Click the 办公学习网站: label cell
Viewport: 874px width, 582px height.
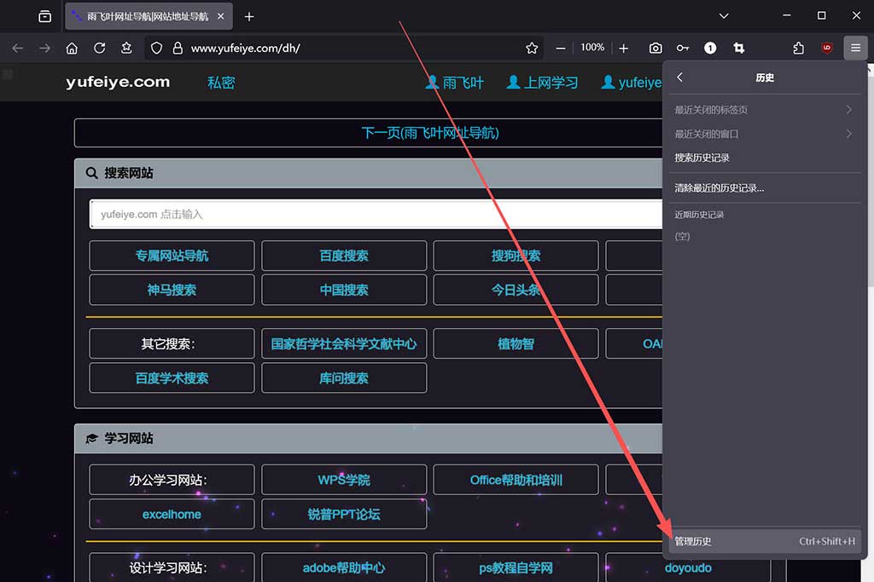(x=172, y=481)
